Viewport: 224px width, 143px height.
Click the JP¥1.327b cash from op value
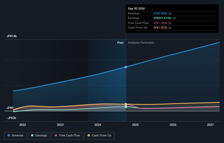click(160, 28)
